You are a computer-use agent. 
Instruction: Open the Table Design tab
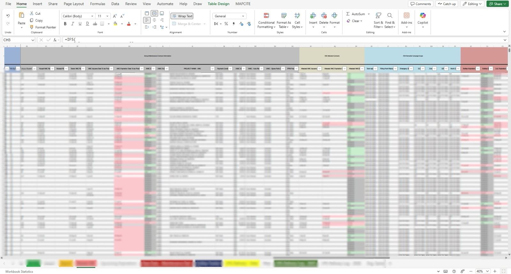(x=218, y=4)
